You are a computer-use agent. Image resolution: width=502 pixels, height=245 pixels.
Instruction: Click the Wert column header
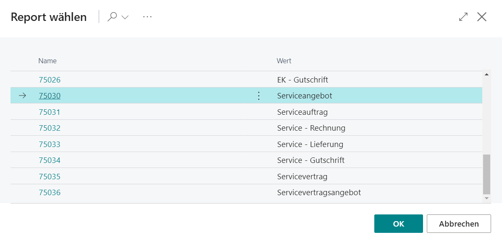(284, 61)
